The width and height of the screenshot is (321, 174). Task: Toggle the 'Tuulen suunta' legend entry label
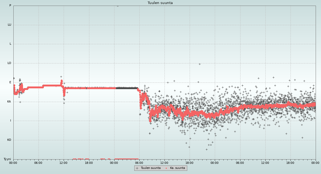pyautogui.click(x=151, y=168)
